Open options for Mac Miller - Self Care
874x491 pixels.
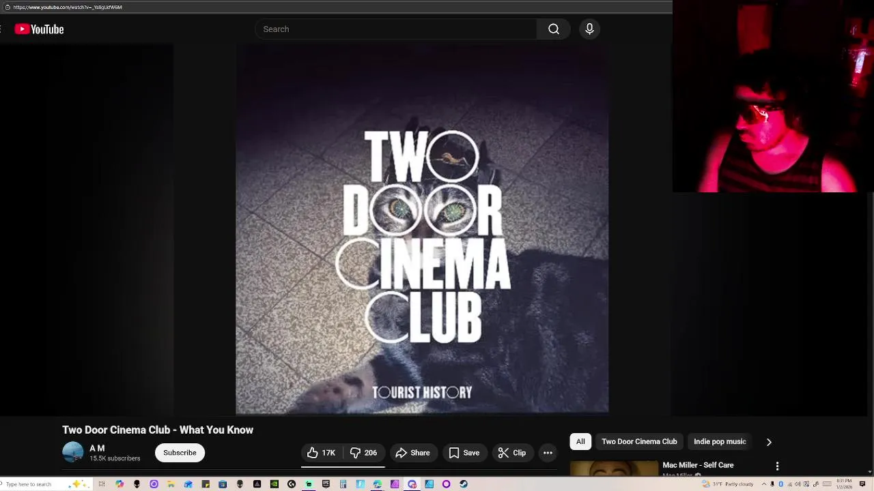777,466
